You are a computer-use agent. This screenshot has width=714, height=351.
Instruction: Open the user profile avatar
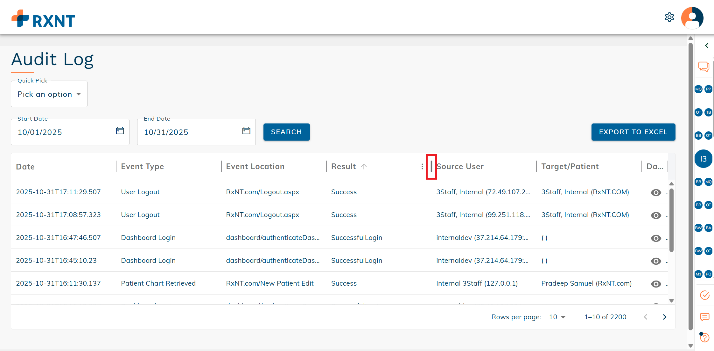pos(692,18)
